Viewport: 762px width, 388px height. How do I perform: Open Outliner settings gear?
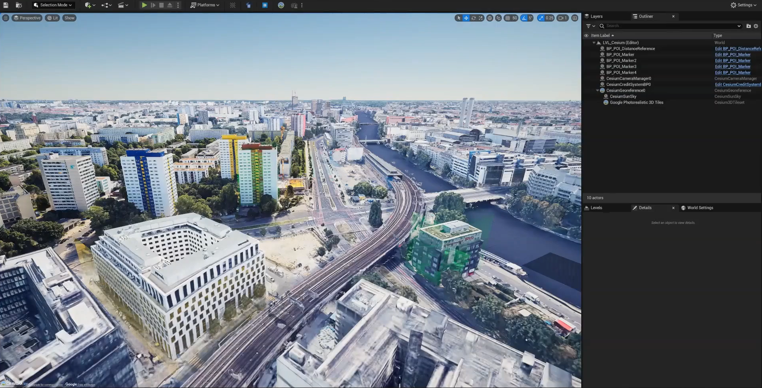[756, 26]
